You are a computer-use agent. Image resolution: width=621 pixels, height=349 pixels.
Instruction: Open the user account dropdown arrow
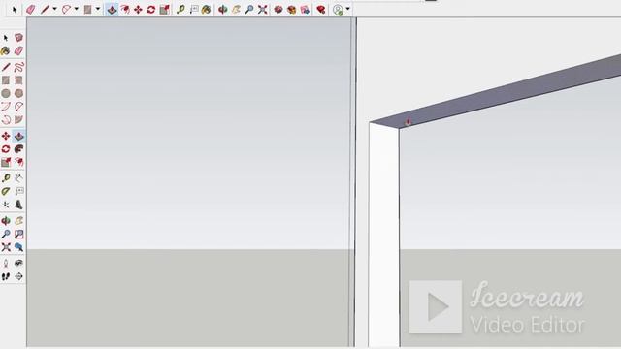tap(347, 9)
